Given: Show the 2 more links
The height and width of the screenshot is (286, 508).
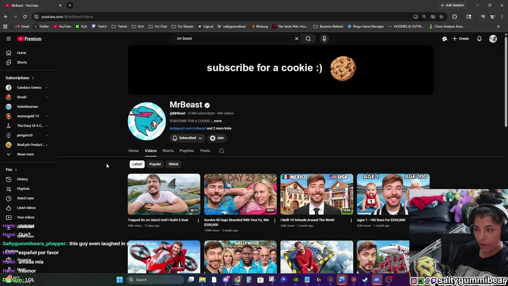Looking at the screenshot, I should click(x=219, y=128).
